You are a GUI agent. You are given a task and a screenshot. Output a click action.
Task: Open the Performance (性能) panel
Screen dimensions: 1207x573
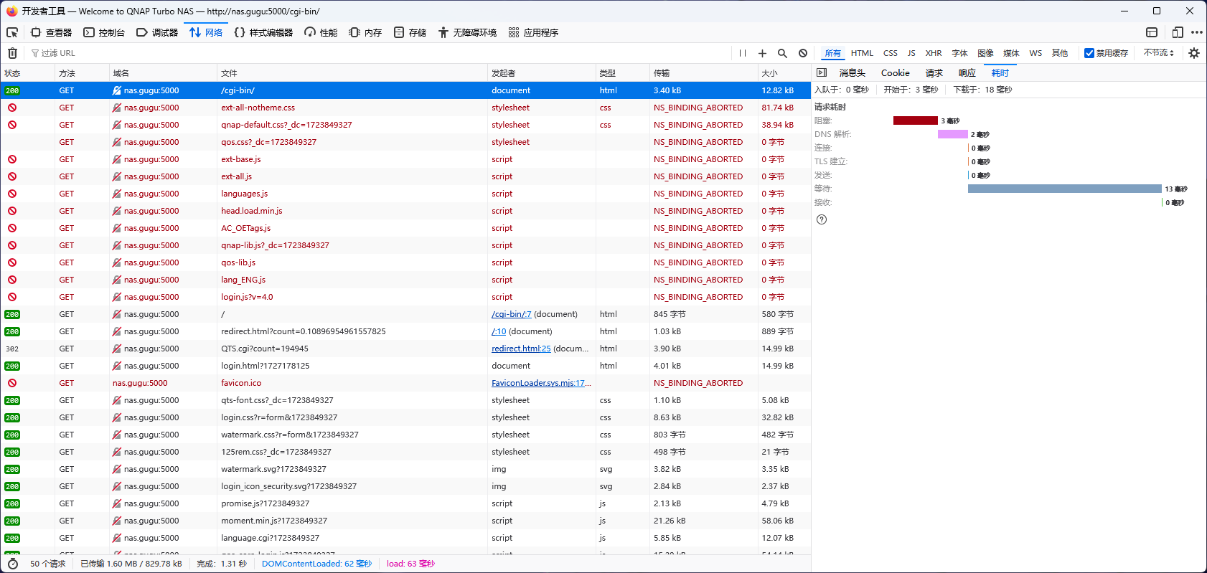pyautogui.click(x=321, y=32)
